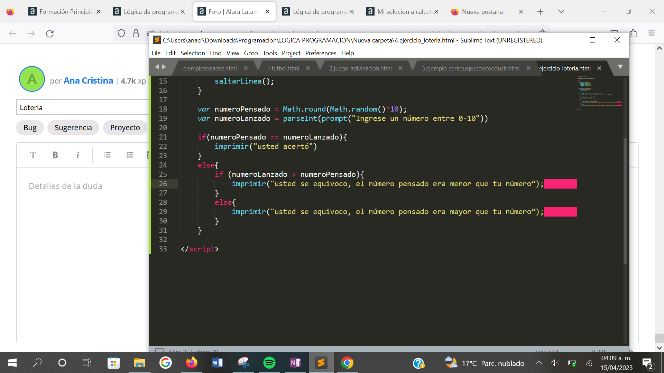
Task: Select the Bug category button
Action: tap(30, 127)
